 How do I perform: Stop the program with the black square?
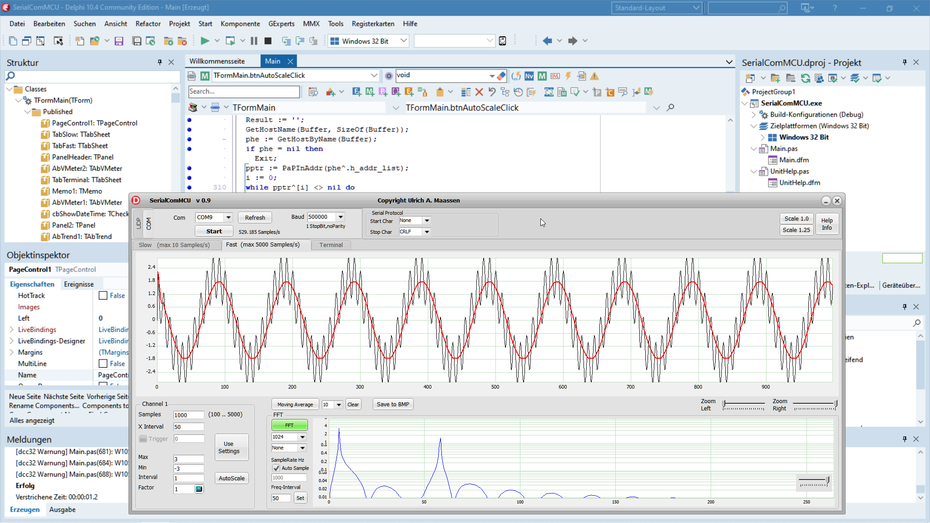[268, 41]
